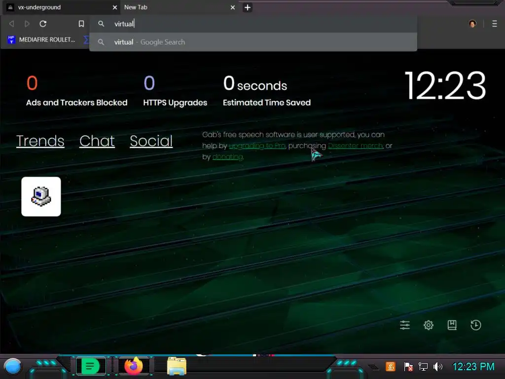Open the Trends link
The image size is (505, 379).
(x=40, y=141)
